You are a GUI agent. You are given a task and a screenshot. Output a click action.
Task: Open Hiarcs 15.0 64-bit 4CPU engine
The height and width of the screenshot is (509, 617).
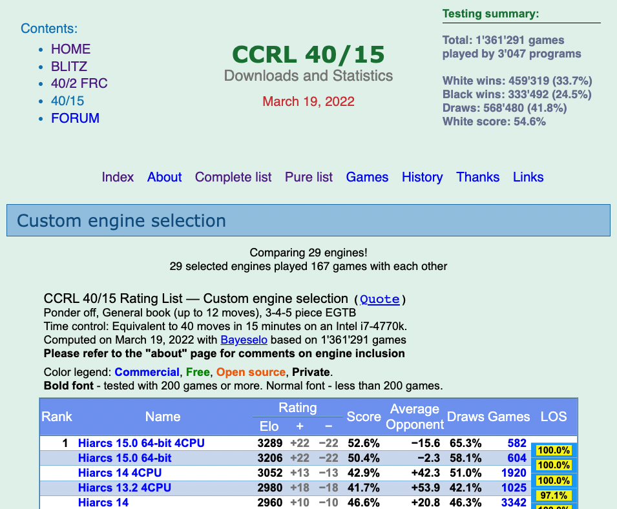(x=141, y=443)
